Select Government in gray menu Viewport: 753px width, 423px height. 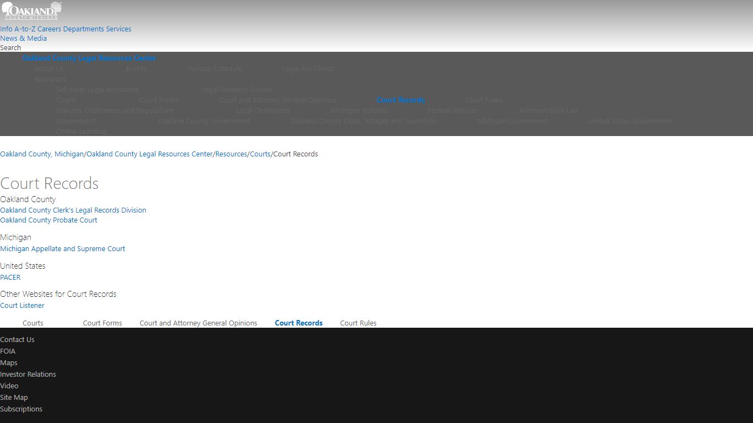click(x=76, y=121)
